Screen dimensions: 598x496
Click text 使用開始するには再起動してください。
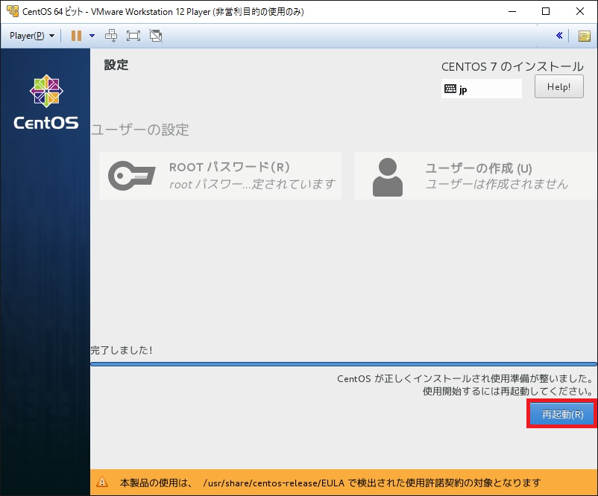[508, 391]
